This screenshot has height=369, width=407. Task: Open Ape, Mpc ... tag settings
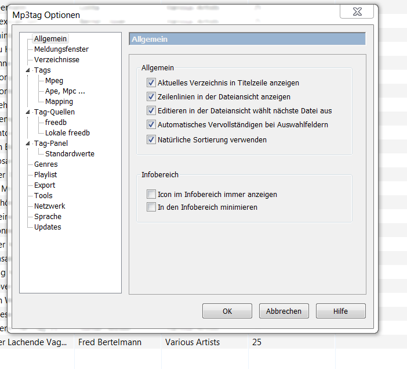65,91
